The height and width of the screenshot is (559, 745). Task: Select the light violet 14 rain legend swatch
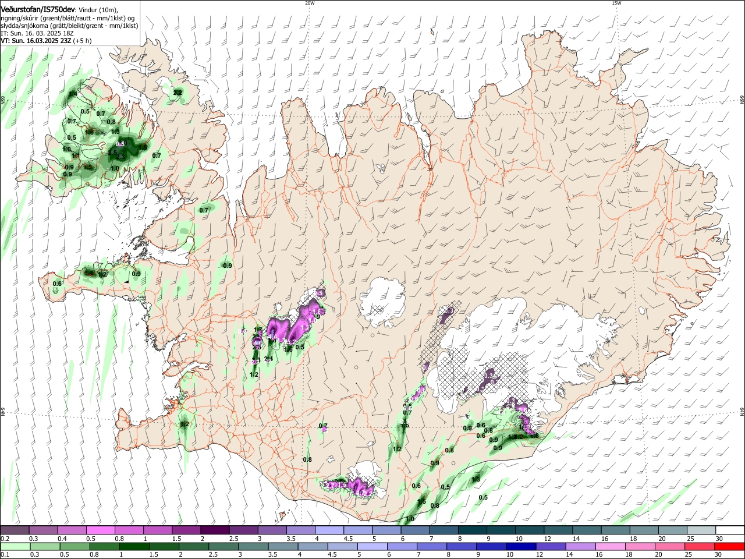point(581,546)
